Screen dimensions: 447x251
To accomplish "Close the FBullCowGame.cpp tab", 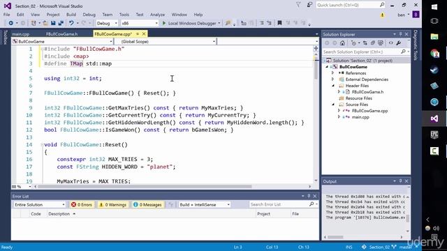I will 144,34.
